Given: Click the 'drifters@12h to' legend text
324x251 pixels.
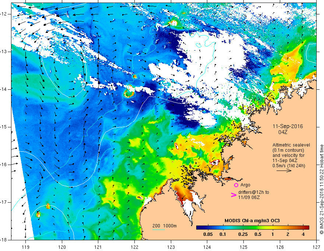Looking at the screenshot, I should pyautogui.click(x=254, y=192).
